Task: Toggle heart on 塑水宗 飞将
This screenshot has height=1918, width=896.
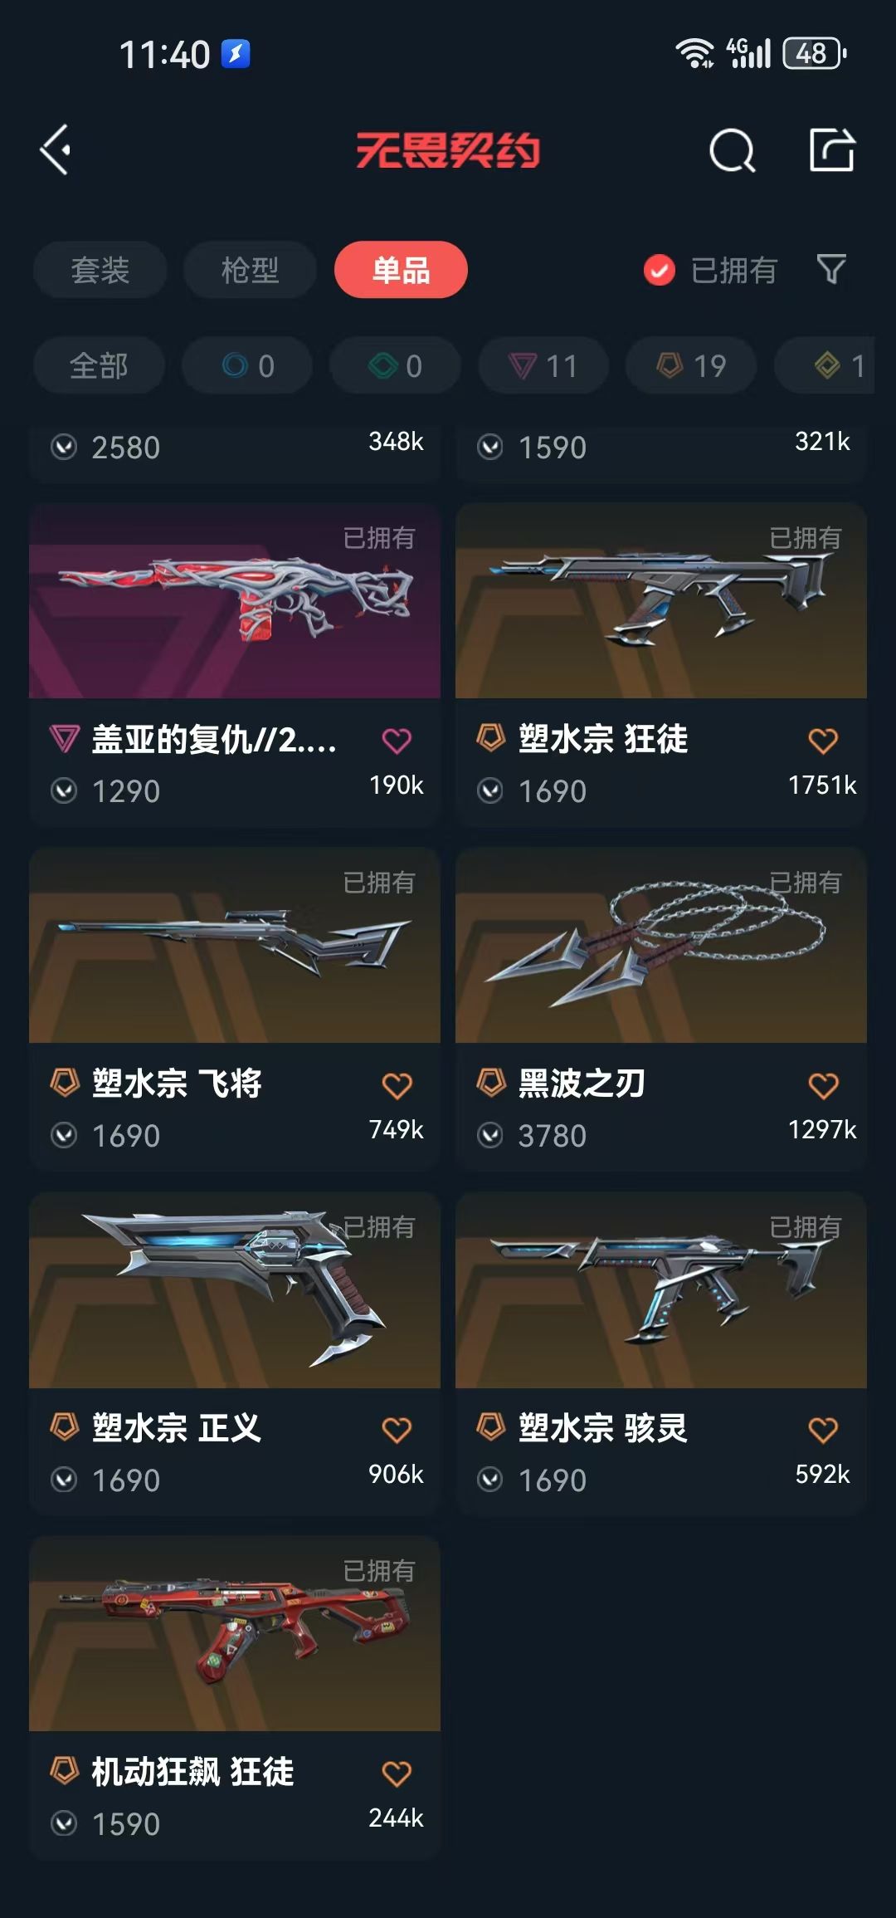Action: coord(397,1084)
